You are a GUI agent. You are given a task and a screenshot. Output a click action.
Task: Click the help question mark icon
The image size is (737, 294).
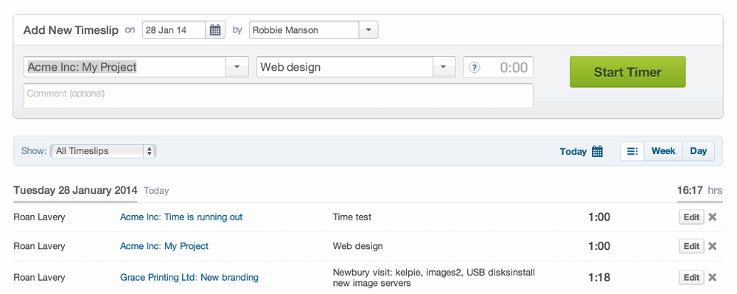475,68
